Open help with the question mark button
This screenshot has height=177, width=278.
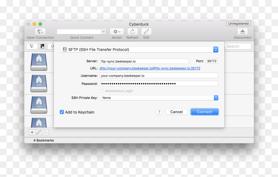tap(159, 112)
